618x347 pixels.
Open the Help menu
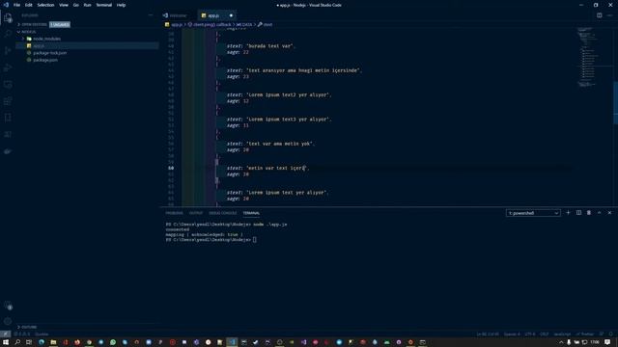(x=121, y=5)
